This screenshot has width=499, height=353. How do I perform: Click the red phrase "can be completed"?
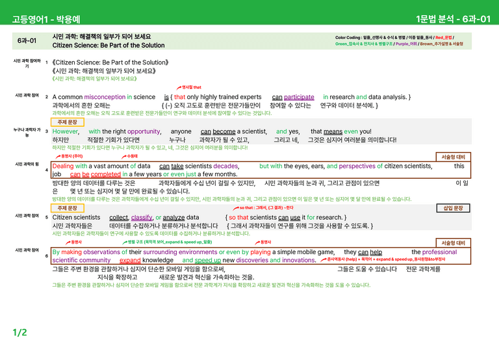(95, 174)
